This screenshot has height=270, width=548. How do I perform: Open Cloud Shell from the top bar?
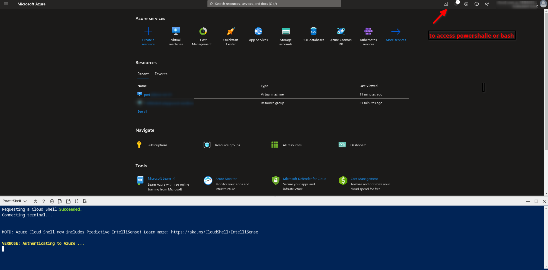tap(445, 4)
